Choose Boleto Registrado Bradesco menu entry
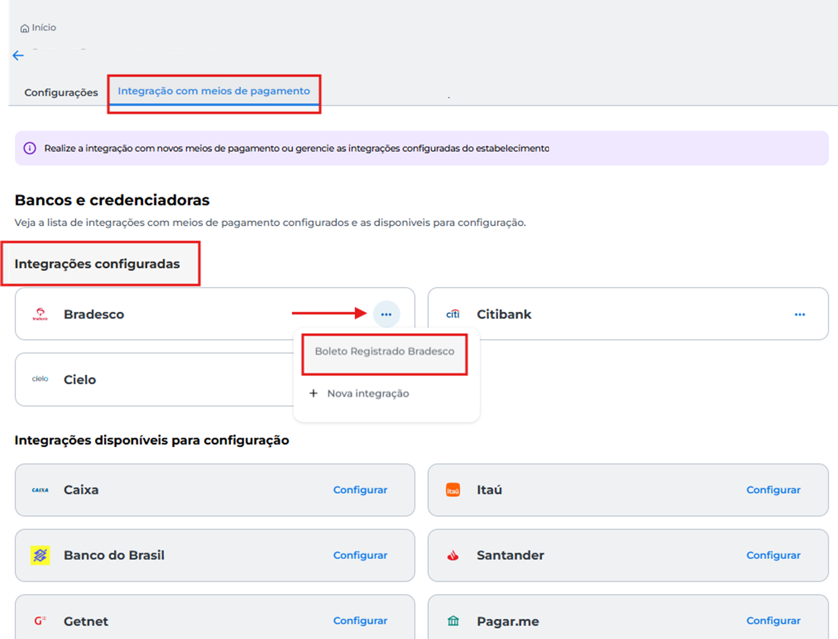 click(385, 351)
